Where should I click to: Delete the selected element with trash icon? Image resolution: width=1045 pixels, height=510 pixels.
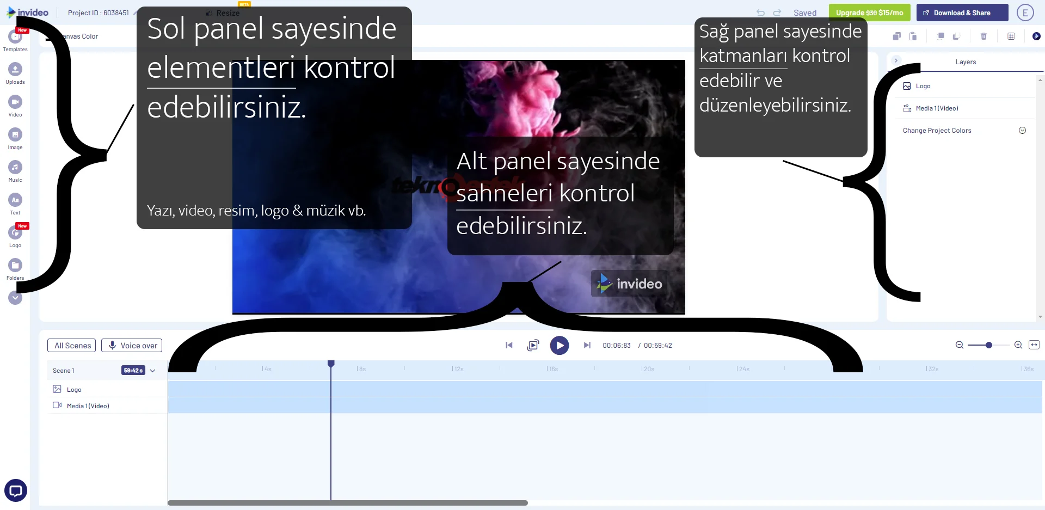click(x=983, y=36)
